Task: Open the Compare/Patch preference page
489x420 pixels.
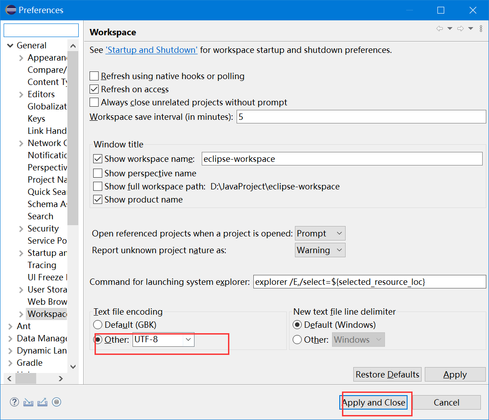Action: click(47, 70)
